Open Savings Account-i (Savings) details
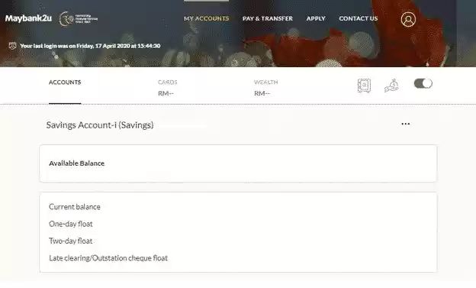This screenshot has width=476, height=288. point(100,125)
